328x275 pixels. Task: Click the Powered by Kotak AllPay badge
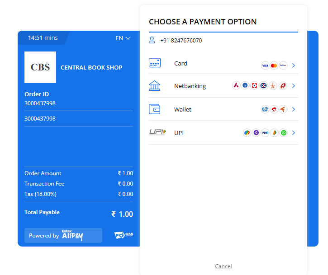pos(63,235)
